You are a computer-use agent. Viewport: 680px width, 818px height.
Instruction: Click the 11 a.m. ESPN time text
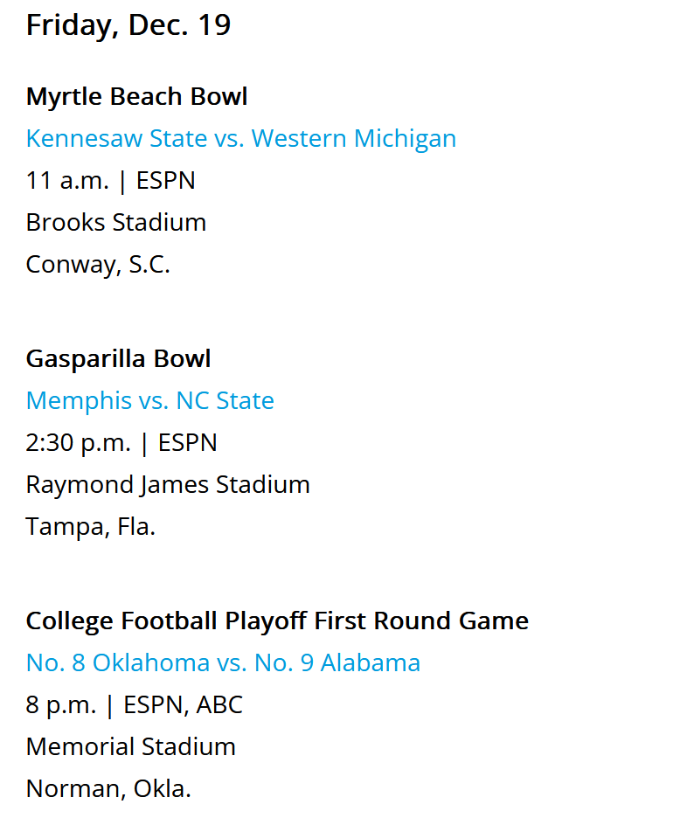(x=111, y=181)
